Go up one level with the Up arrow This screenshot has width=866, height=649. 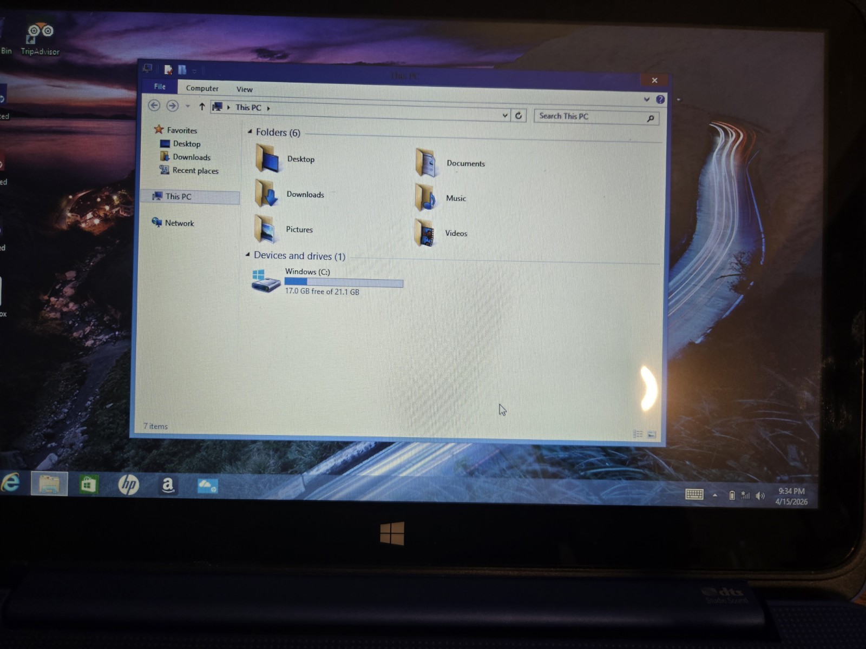click(202, 107)
